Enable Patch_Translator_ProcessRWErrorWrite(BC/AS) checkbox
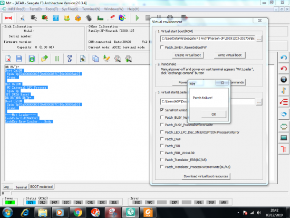The height and width of the screenshot is (218, 290). (x=162, y=167)
